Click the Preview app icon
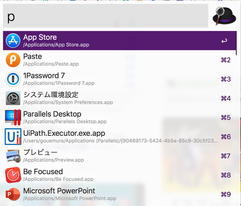 13,156
